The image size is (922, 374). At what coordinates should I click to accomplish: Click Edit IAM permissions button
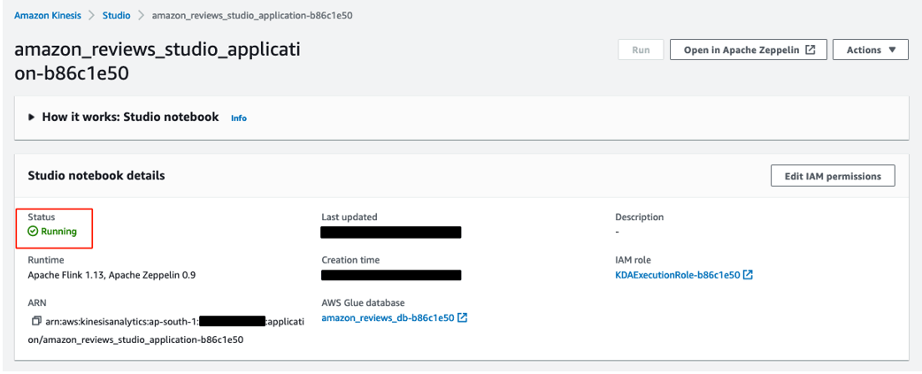[833, 176]
